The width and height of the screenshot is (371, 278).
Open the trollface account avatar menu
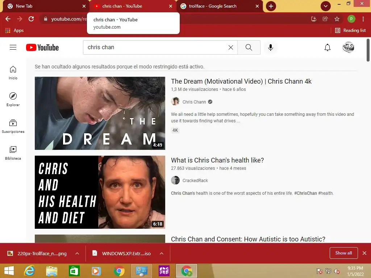(x=348, y=47)
